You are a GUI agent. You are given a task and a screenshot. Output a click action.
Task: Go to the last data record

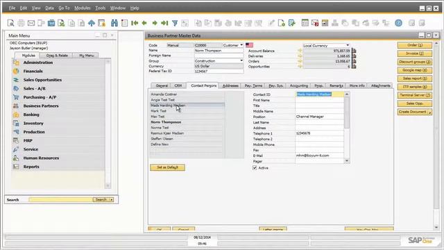coord(164,23)
